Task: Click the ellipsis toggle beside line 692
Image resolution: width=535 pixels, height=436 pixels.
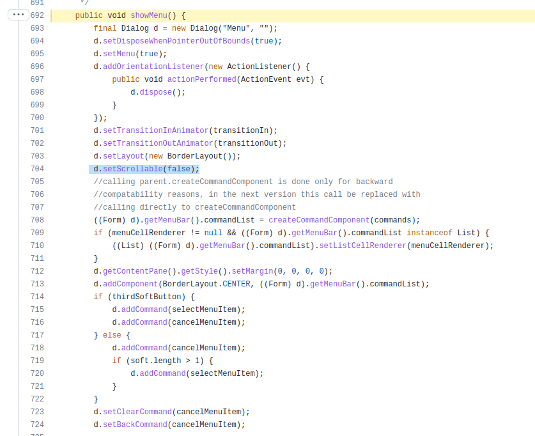Action: [x=17, y=15]
